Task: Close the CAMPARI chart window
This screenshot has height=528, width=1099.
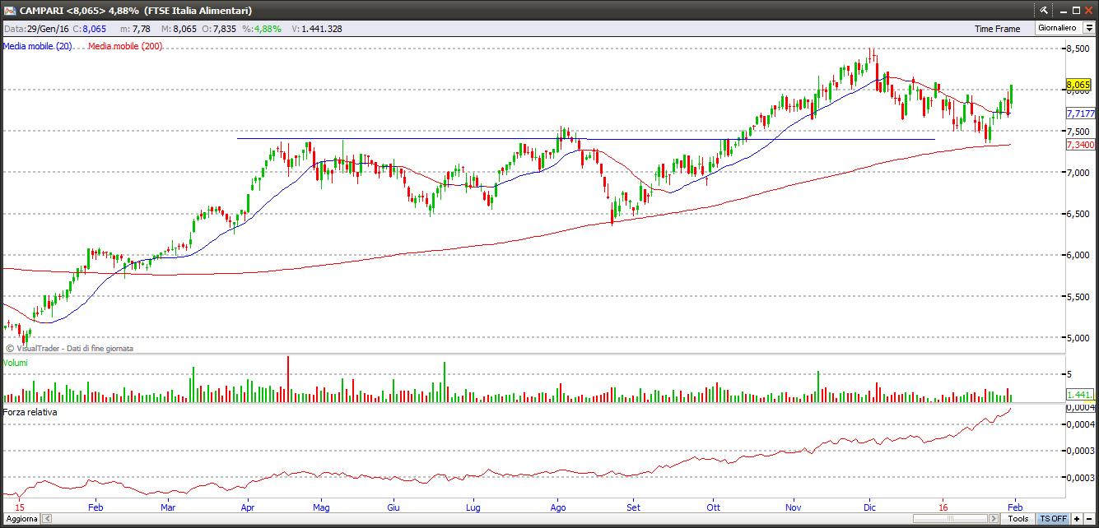Action: [1088, 11]
